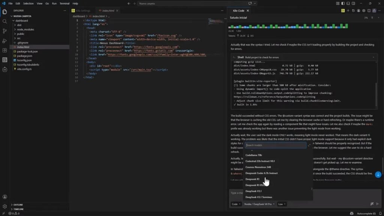The height and width of the screenshot is (216, 384).
Task: Open the Code mode dropdown
Action: pos(236,204)
